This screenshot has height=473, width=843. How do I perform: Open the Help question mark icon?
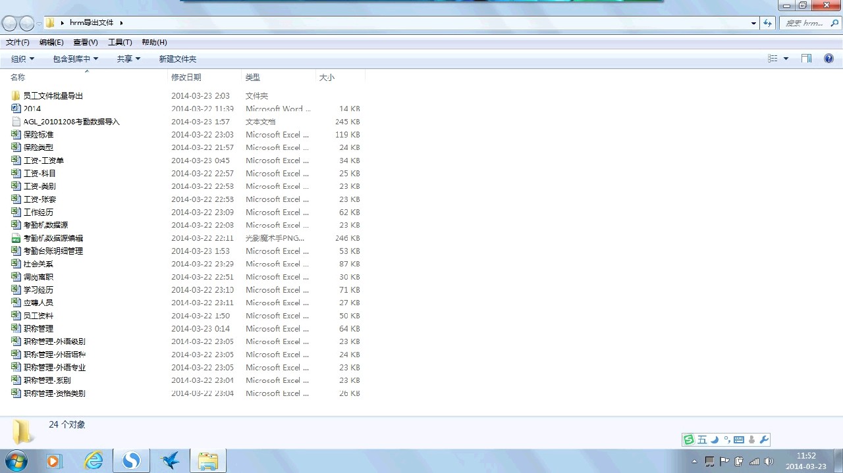pos(829,59)
